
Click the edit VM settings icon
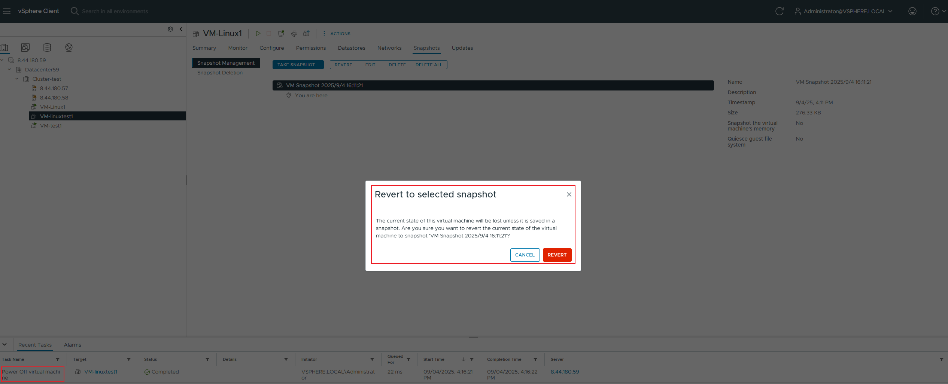(294, 33)
